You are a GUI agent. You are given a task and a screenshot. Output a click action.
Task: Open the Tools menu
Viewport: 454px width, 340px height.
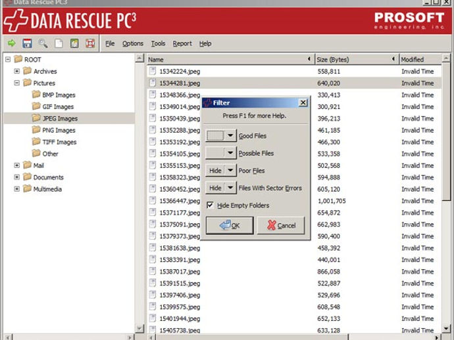click(158, 43)
